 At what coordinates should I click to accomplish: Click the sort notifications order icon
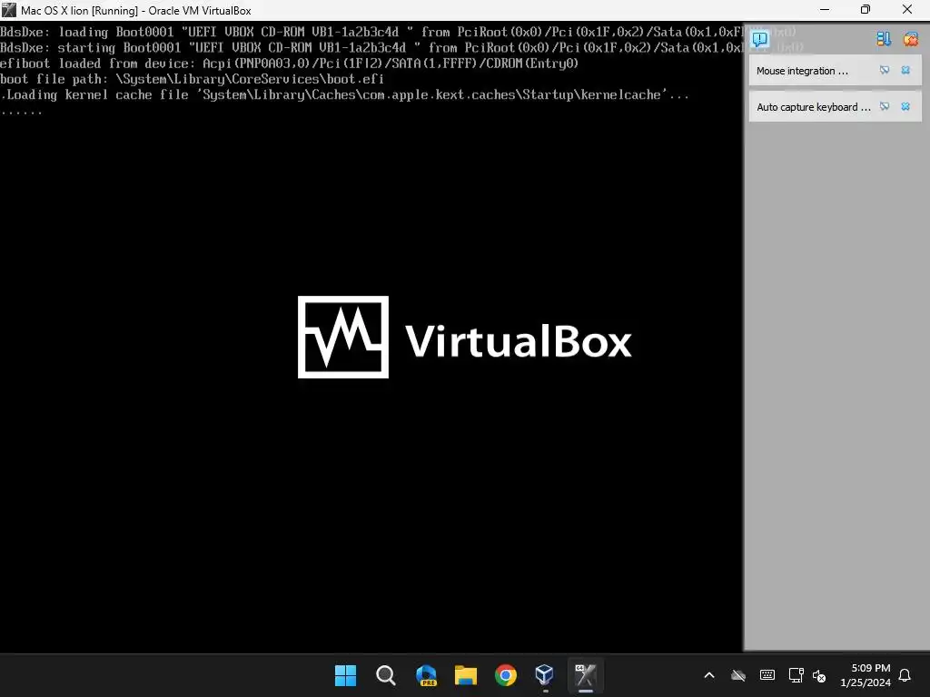click(883, 39)
